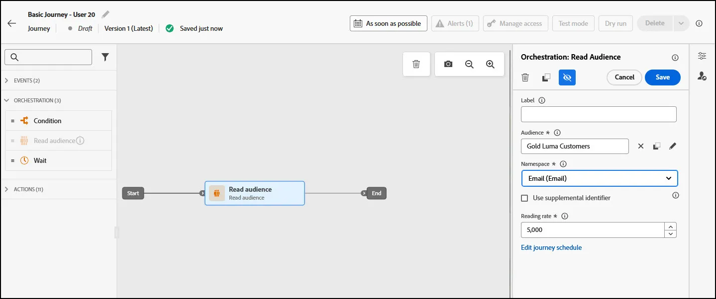716x299 pixels.
Task: Open the Edit journey schedule link
Action: pos(551,247)
